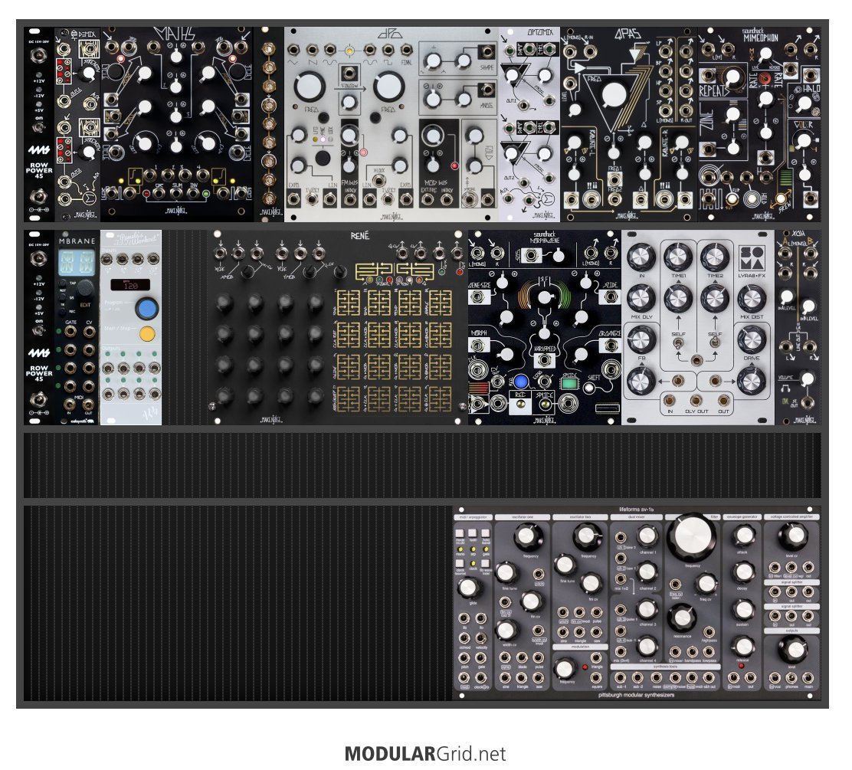Adjust the Lyra-8 FX DRIVE knob

752,339
